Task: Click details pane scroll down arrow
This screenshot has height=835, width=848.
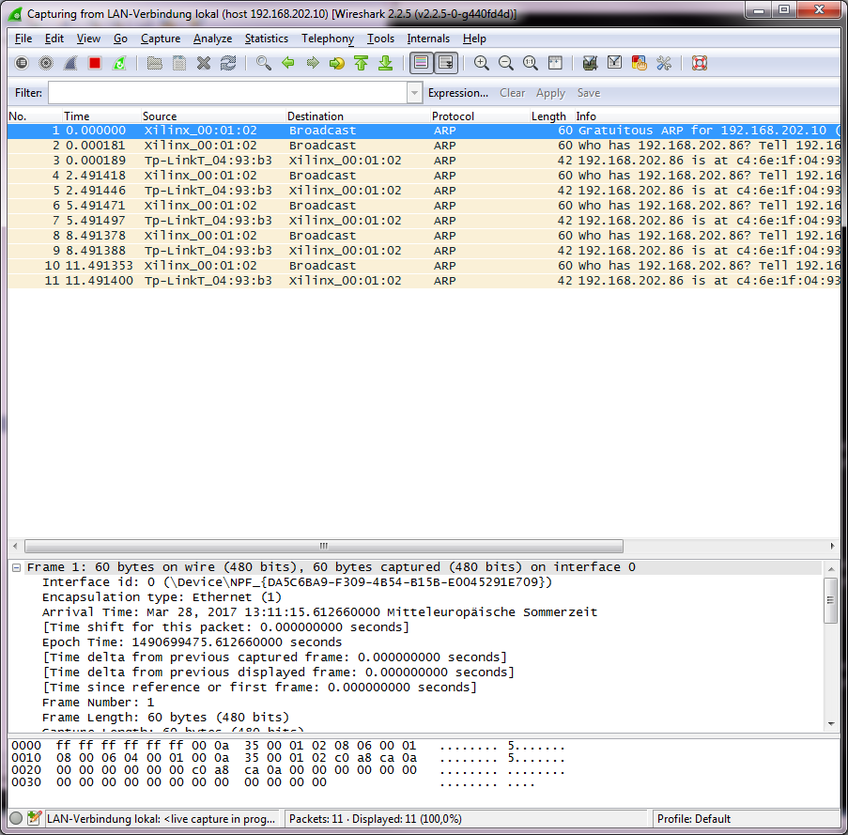Action: coord(831,723)
